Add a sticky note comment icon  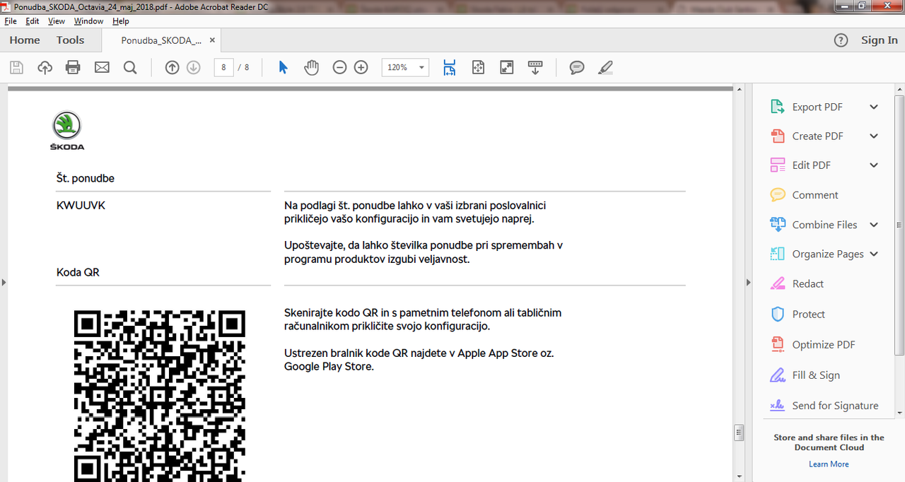577,68
